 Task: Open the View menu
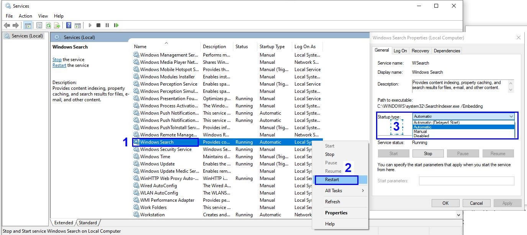coord(43,16)
